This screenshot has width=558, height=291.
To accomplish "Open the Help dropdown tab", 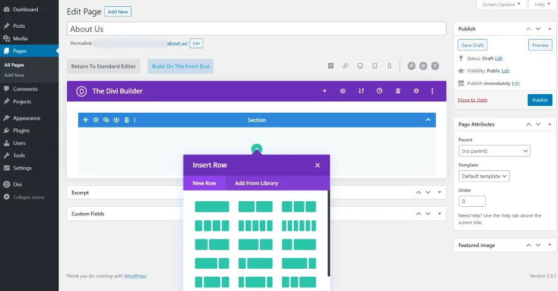I will coord(542,4).
